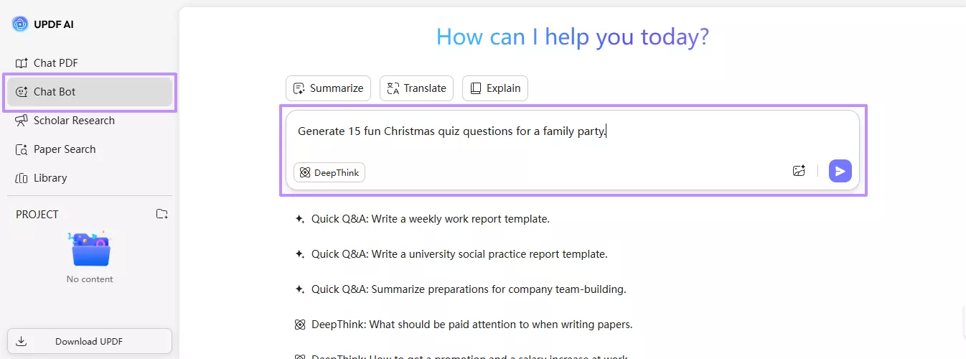Open Scholar Research section
The image size is (966, 359).
[73, 121]
